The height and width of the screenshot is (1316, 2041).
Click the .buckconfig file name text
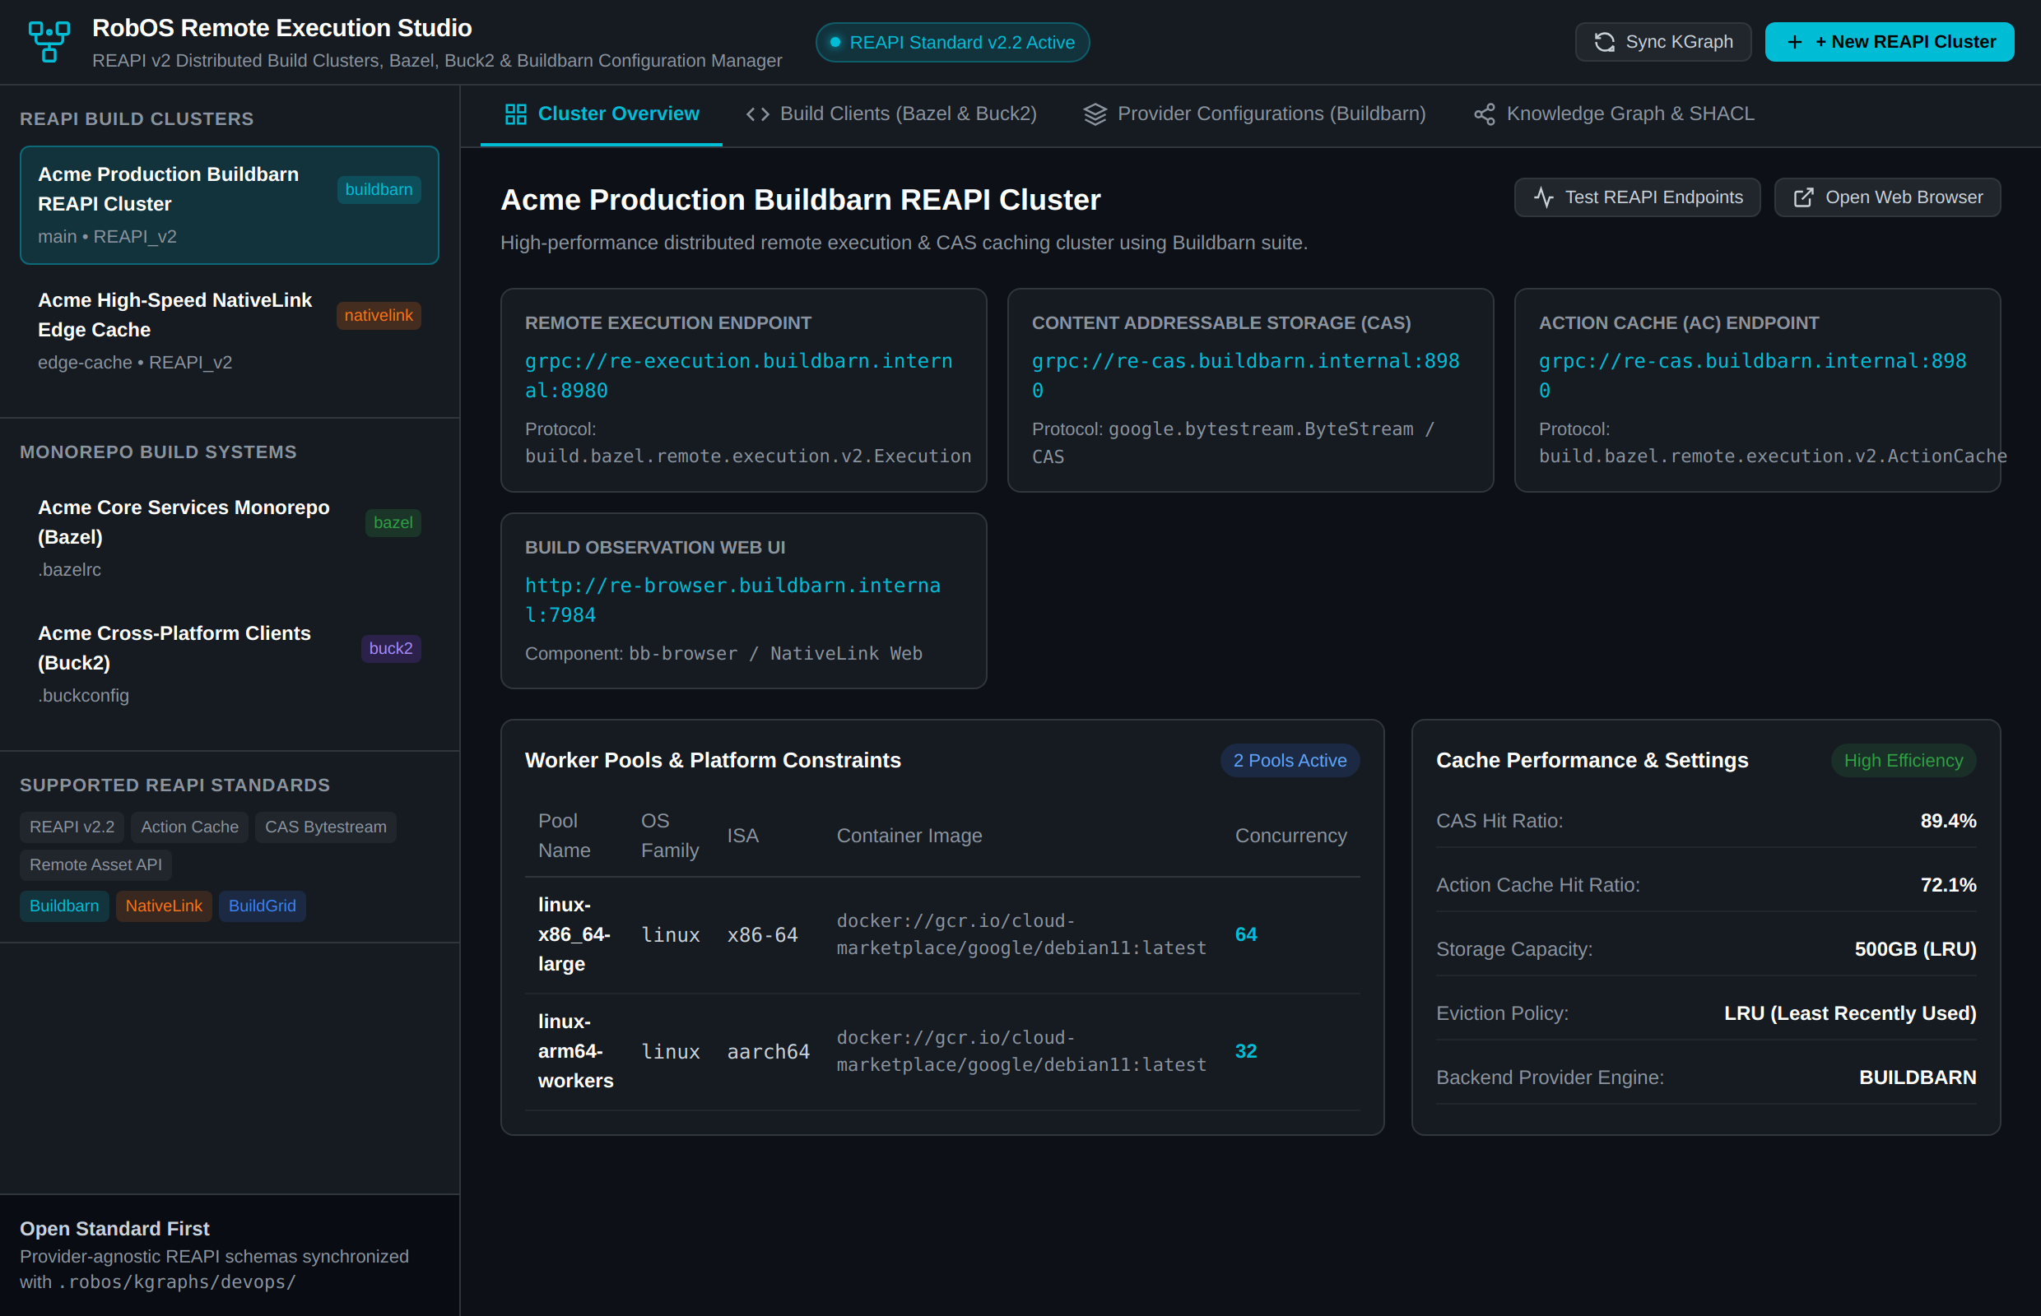point(83,696)
